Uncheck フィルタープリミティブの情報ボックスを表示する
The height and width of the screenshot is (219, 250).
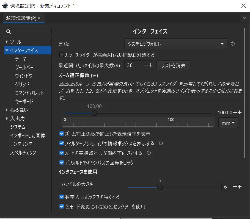pos(62,143)
